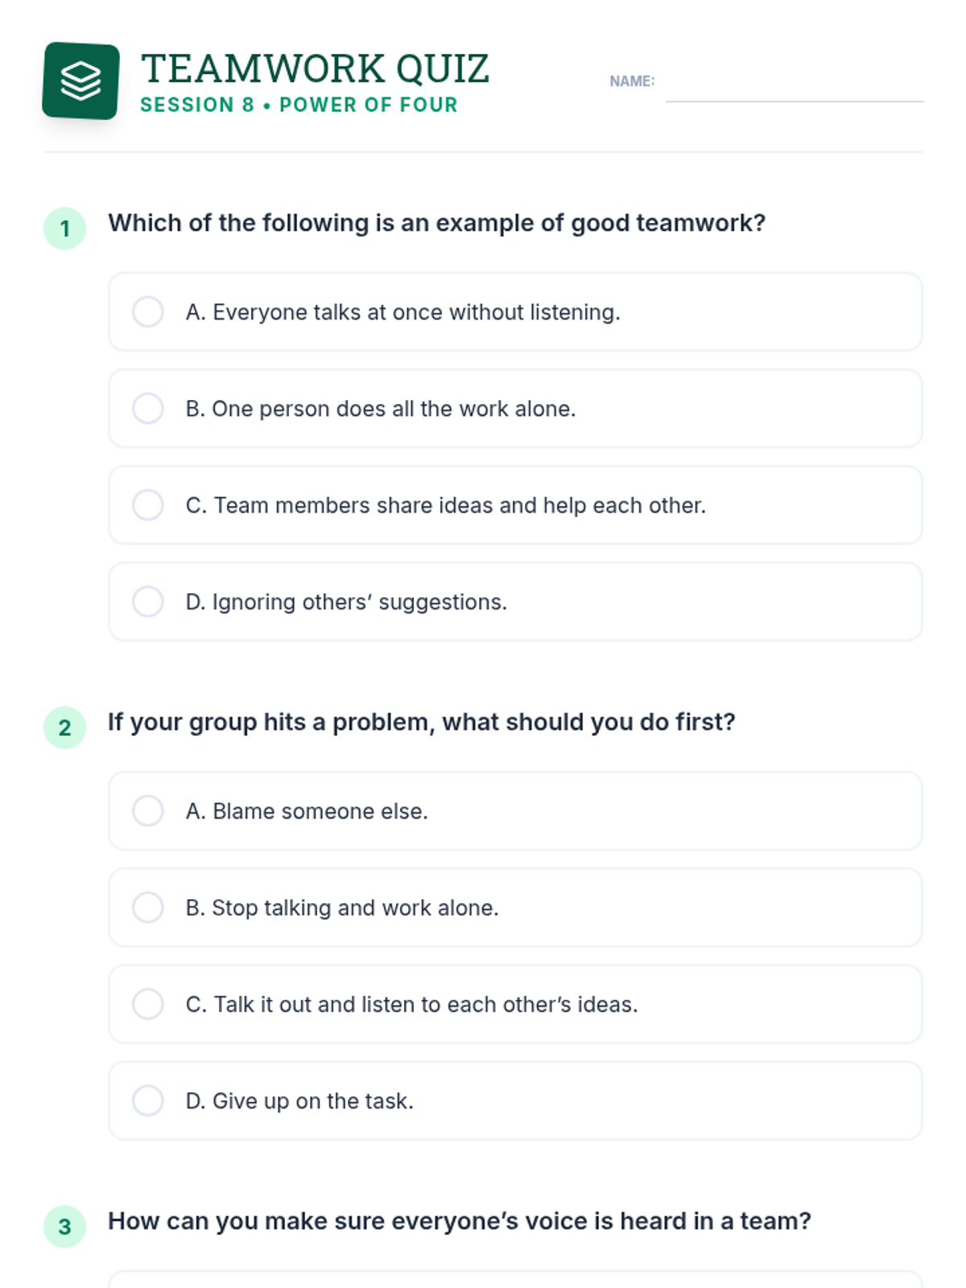Click option text 'D. Give up on the task'
This screenshot has height=1288, width=966.
pyautogui.click(x=299, y=1101)
